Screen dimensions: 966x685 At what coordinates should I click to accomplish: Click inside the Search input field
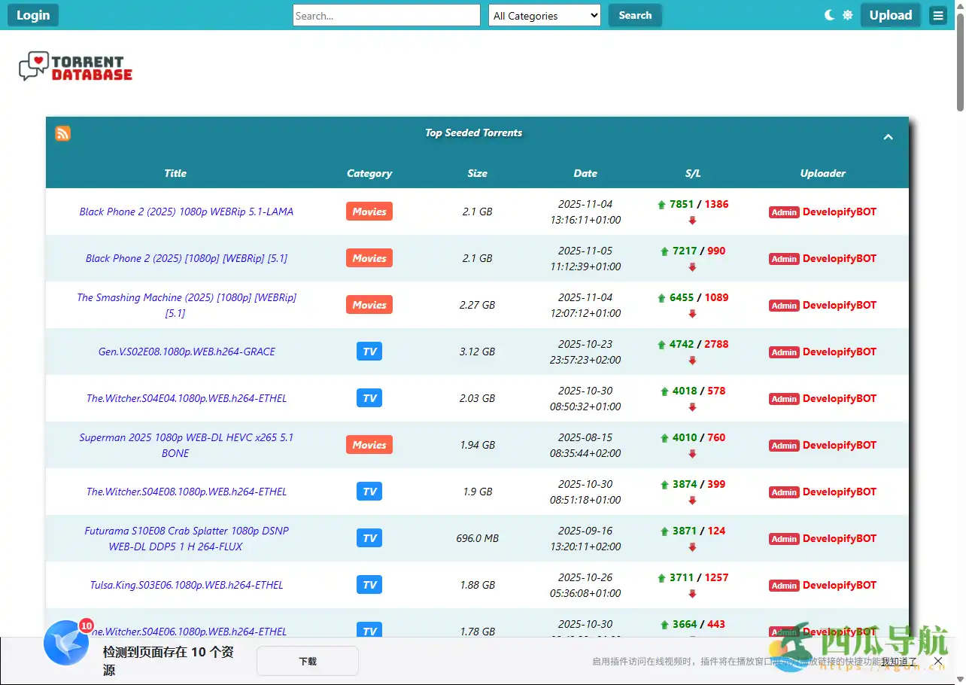pyautogui.click(x=386, y=14)
